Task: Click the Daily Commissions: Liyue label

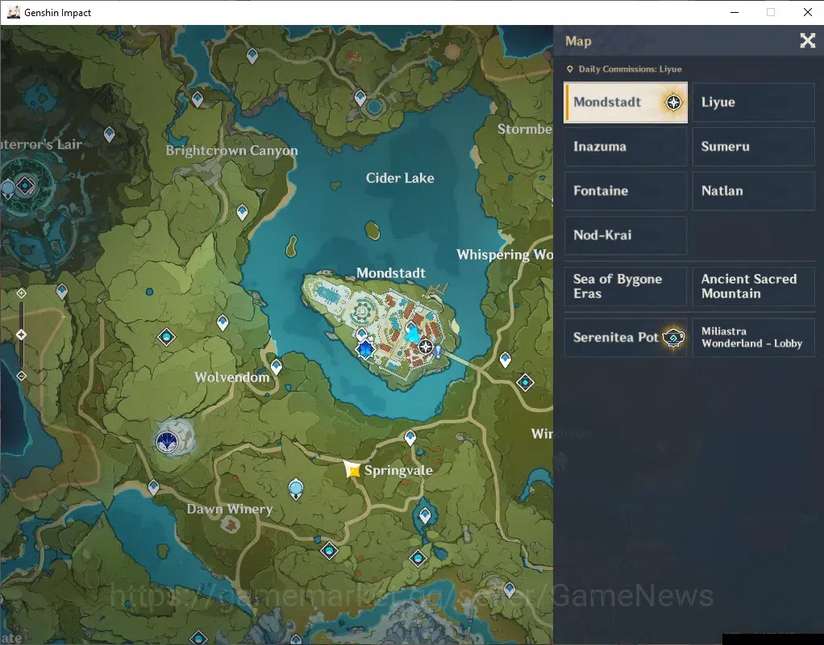Action: pos(630,69)
